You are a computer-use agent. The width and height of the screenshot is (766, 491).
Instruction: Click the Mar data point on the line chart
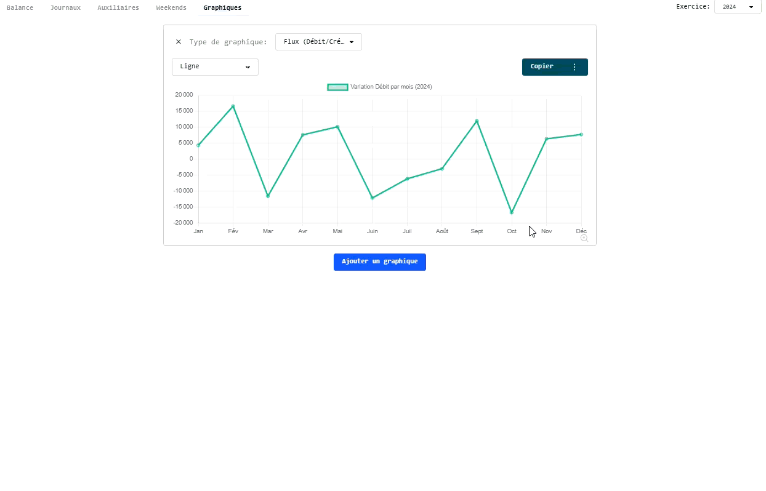pos(268,196)
